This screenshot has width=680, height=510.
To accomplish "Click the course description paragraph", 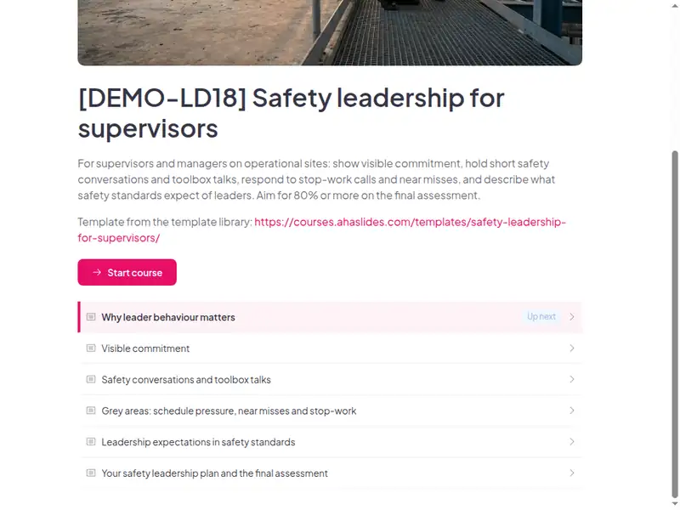I will point(316,179).
